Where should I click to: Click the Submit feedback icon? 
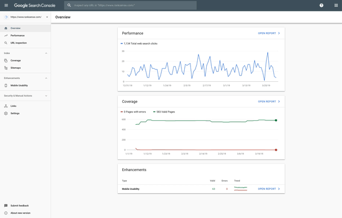(6, 206)
